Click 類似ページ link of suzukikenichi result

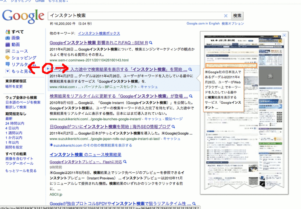click(x=174, y=119)
